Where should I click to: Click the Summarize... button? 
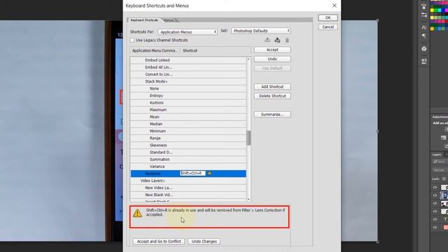272,114
